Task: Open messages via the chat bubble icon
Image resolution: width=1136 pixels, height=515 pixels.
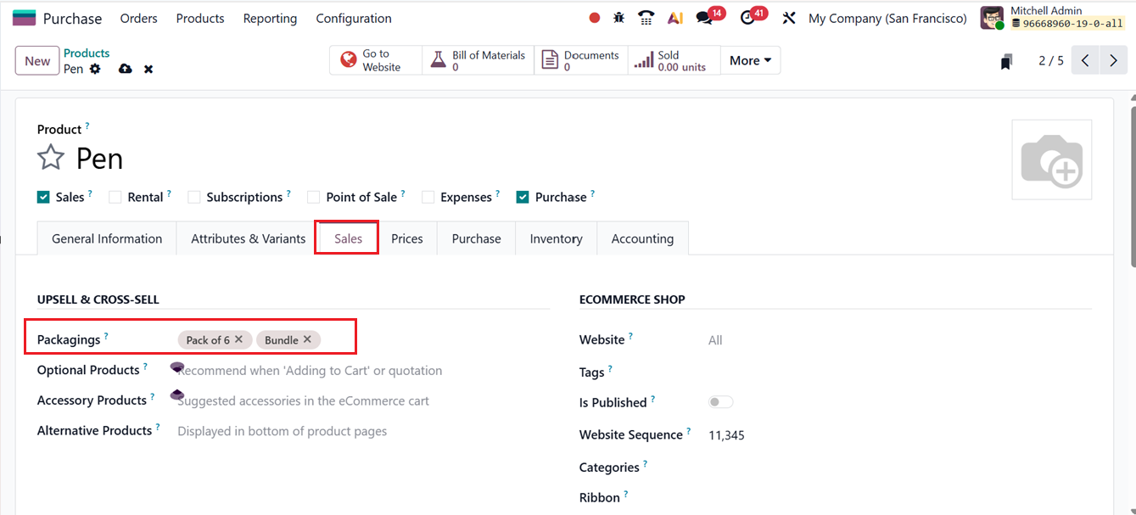Action: 704,16
